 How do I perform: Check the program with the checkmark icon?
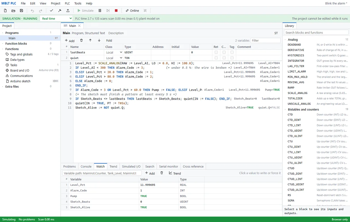51,11
